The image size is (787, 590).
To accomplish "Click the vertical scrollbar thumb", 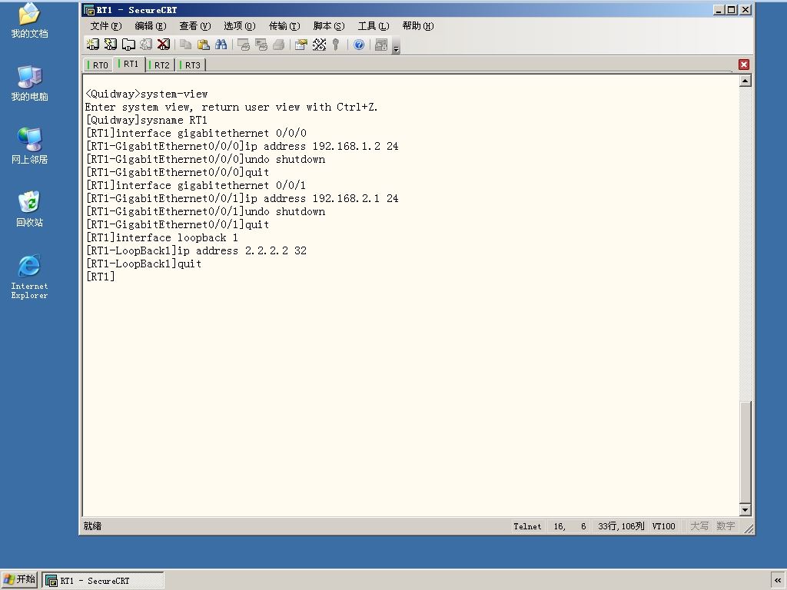I will pyautogui.click(x=745, y=452).
